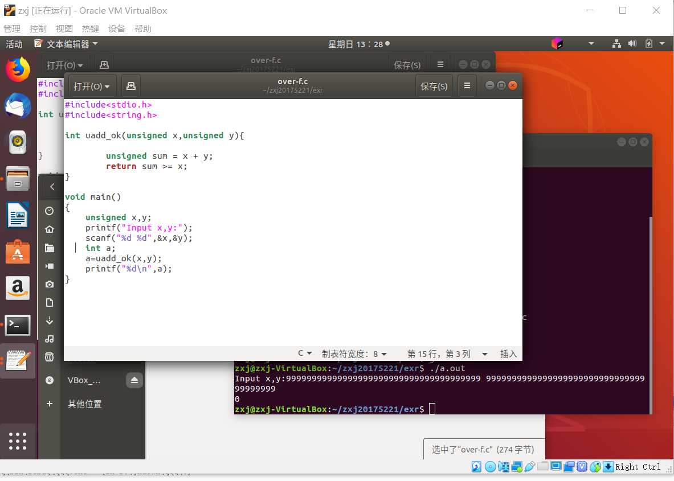This screenshot has width=674, height=481.
Task: Expand the system menu arrow at top-right
Action: tap(662, 43)
